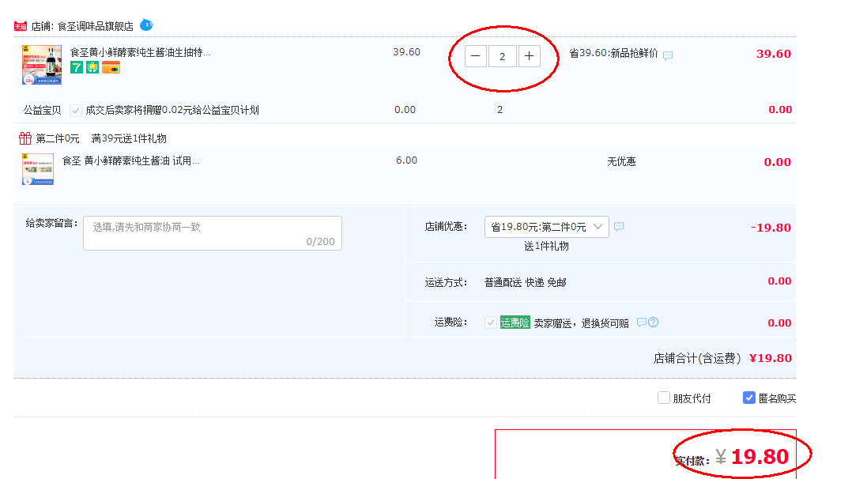Open the comment icon beside shipping insurance text
This screenshot has height=479, width=852.
(x=641, y=322)
